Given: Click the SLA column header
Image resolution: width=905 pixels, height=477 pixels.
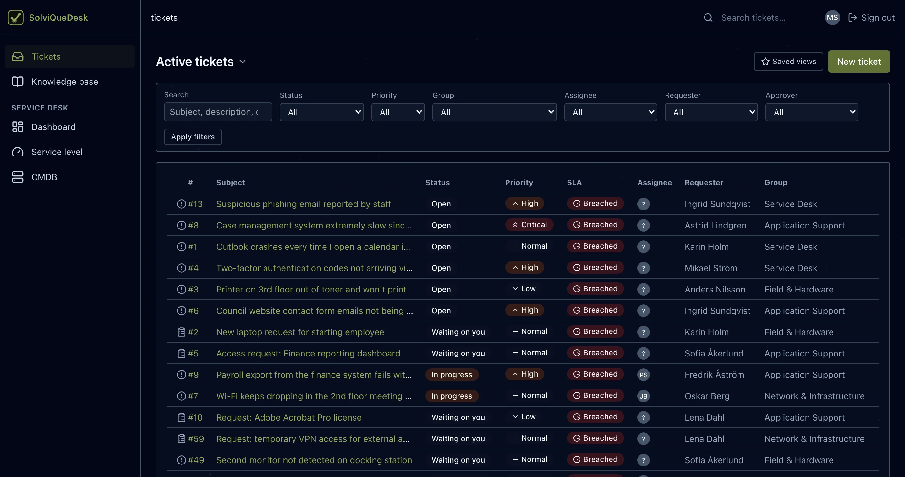Looking at the screenshot, I should pos(574,182).
